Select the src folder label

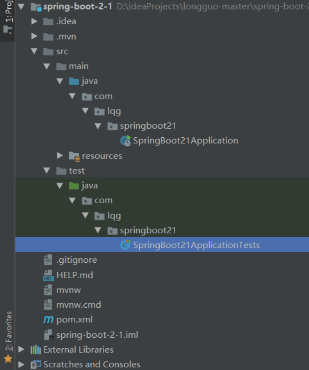click(62, 51)
